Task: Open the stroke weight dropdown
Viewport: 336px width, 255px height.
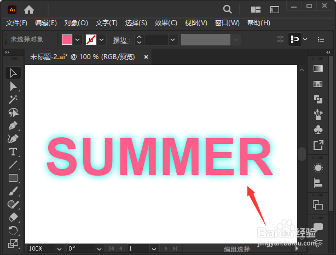Action: [x=173, y=39]
